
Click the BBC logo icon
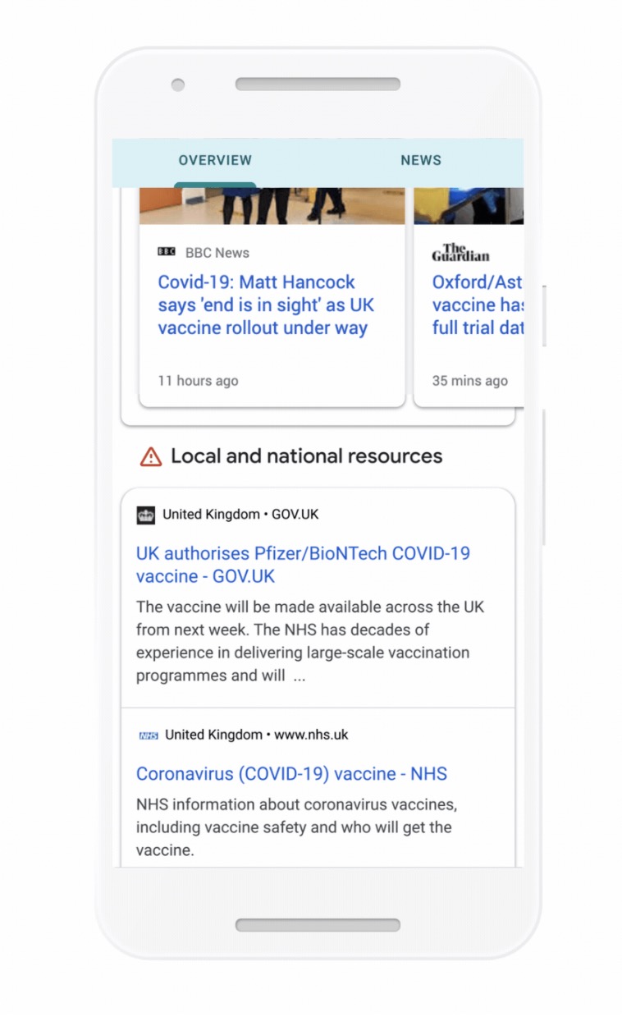(167, 253)
